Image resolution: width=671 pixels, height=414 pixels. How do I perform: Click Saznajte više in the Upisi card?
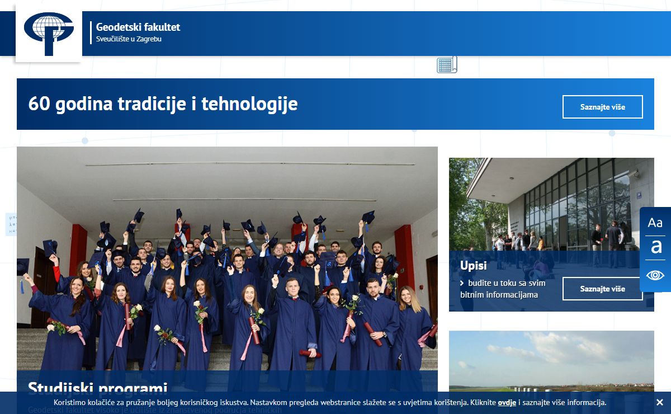click(602, 289)
